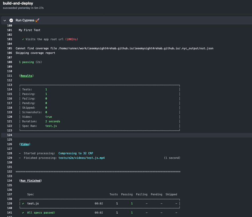Click 'Started processing:' label
Image resolution: width=252 pixels, height=217 pixels.
coord(40,153)
